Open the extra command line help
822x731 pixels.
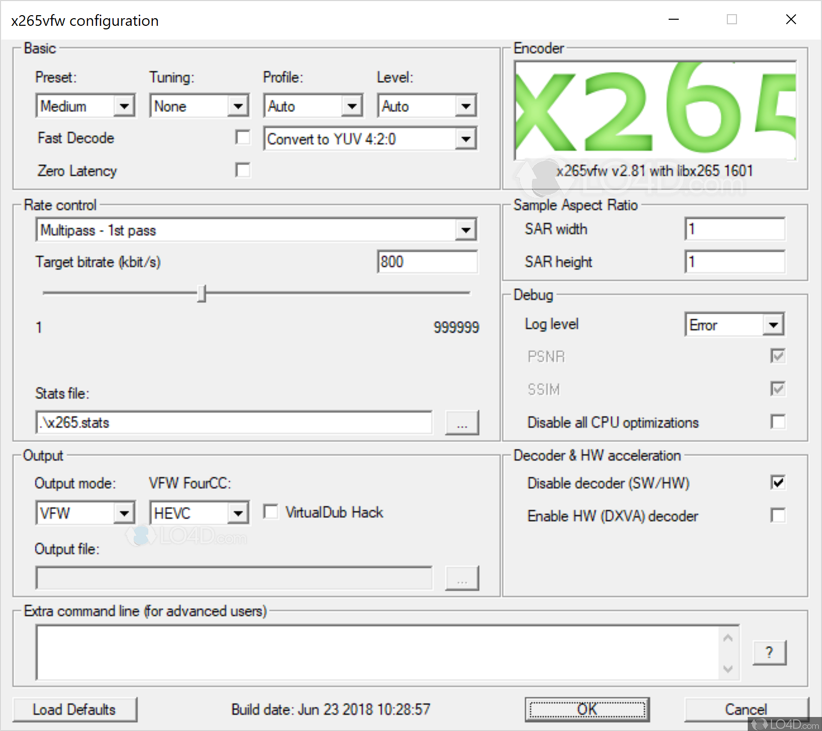coord(769,653)
